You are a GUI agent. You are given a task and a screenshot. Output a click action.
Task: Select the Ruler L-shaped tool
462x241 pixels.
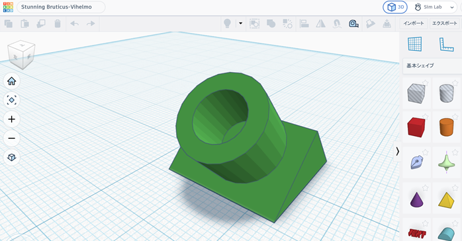[446, 44]
